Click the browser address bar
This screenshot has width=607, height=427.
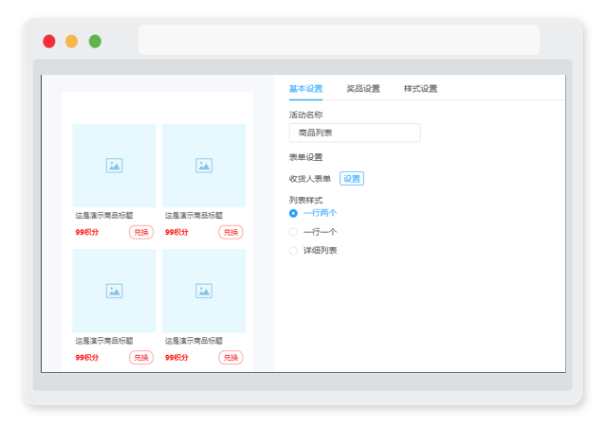click(339, 40)
